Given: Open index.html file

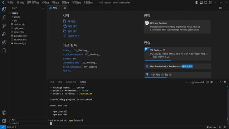Looking at the screenshot, I should pos(19,32).
